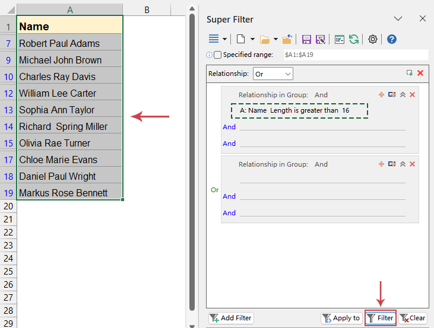The image size is (434, 328).
Task: Open the blue list menu icon
Action: pyautogui.click(x=214, y=39)
